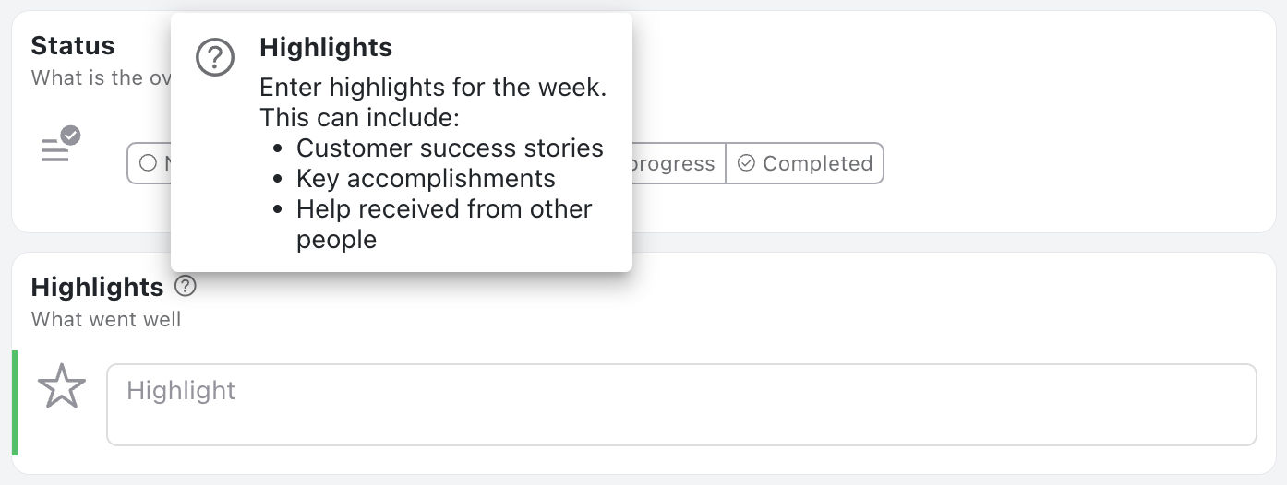Click the green accent bar beside the star
Screen dimensions: 1287x485
tap(15, 403)
